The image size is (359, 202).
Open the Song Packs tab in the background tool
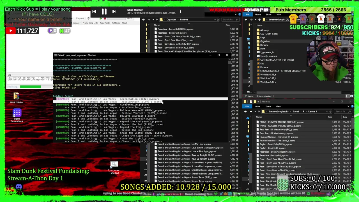105,23
